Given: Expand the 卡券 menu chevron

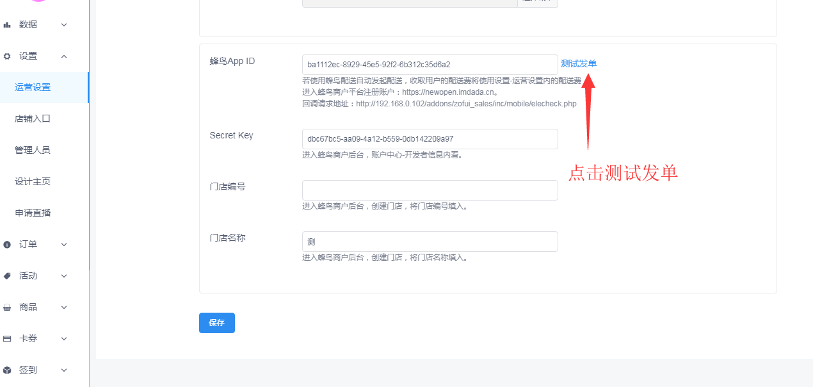Looking at the screenshot, I should 64,339.
